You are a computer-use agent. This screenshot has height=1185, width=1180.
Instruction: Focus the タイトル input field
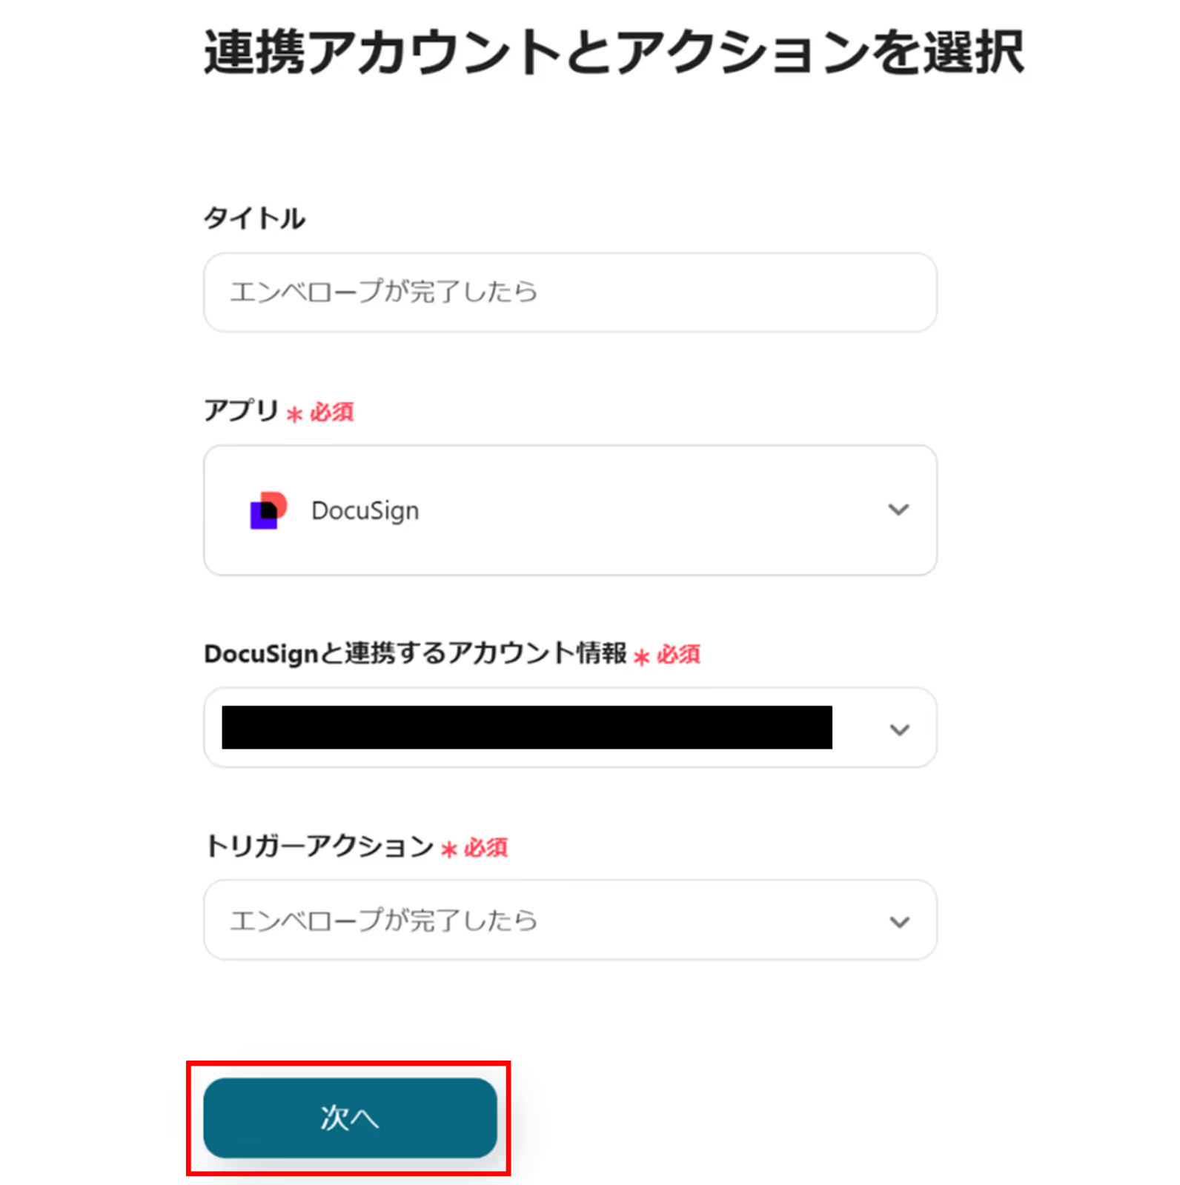point(569,292)
